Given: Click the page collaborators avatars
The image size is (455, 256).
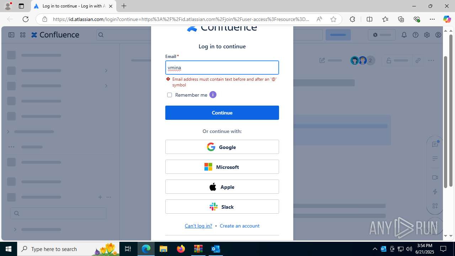Looking at the screenshot, I should pyautogui.click(x=362, y=60).
